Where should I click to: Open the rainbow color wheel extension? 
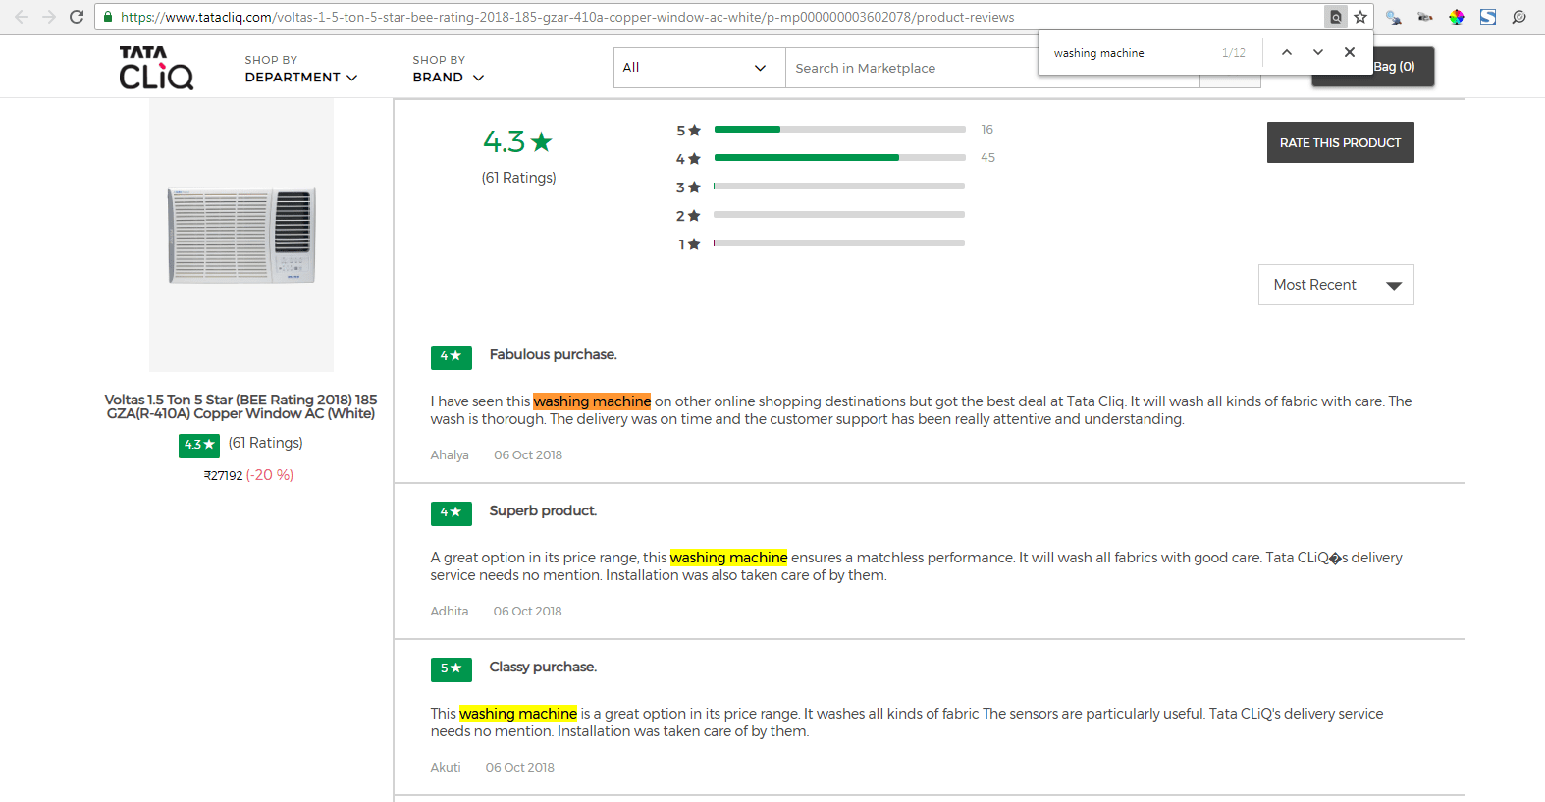pyautogui.click(x=1457, y=17)
